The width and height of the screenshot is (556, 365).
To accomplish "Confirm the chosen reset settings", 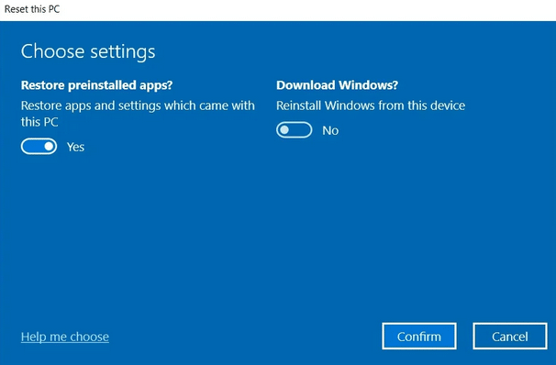I will tap(419, 336).
